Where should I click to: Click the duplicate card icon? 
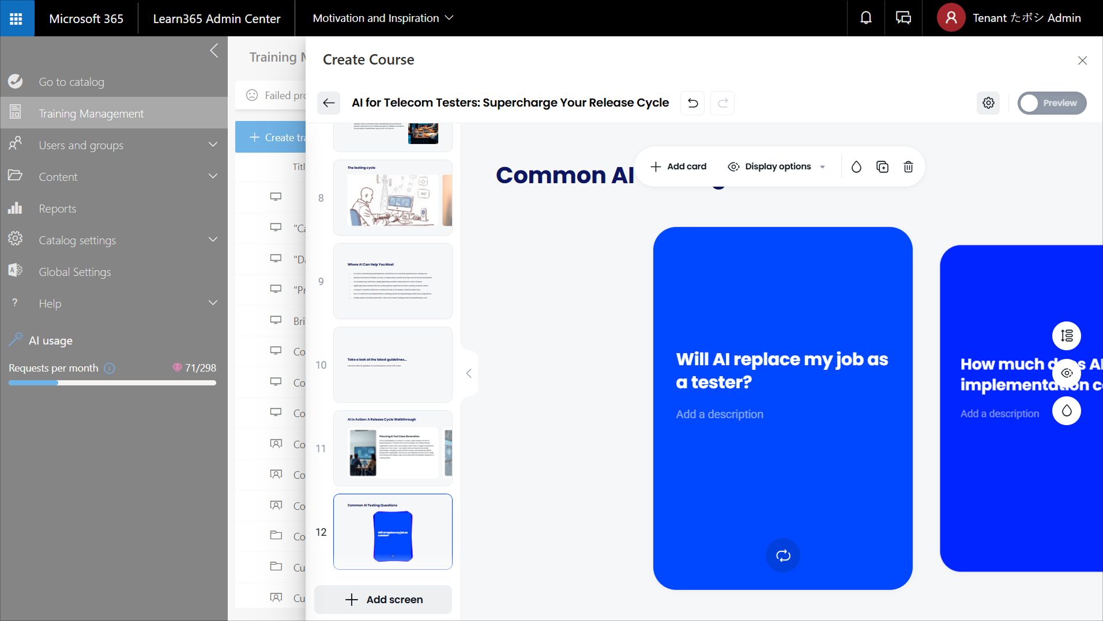(x=882, y=167)
